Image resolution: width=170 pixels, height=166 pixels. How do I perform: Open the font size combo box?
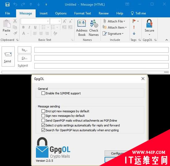(56, 21)
